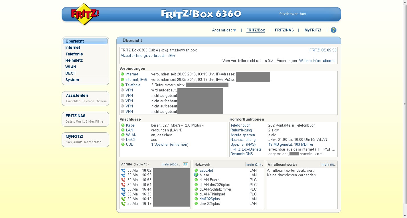Click the first VPN link
The width and height of the screenshot is (407, 218).
click(x=129, y=90)
